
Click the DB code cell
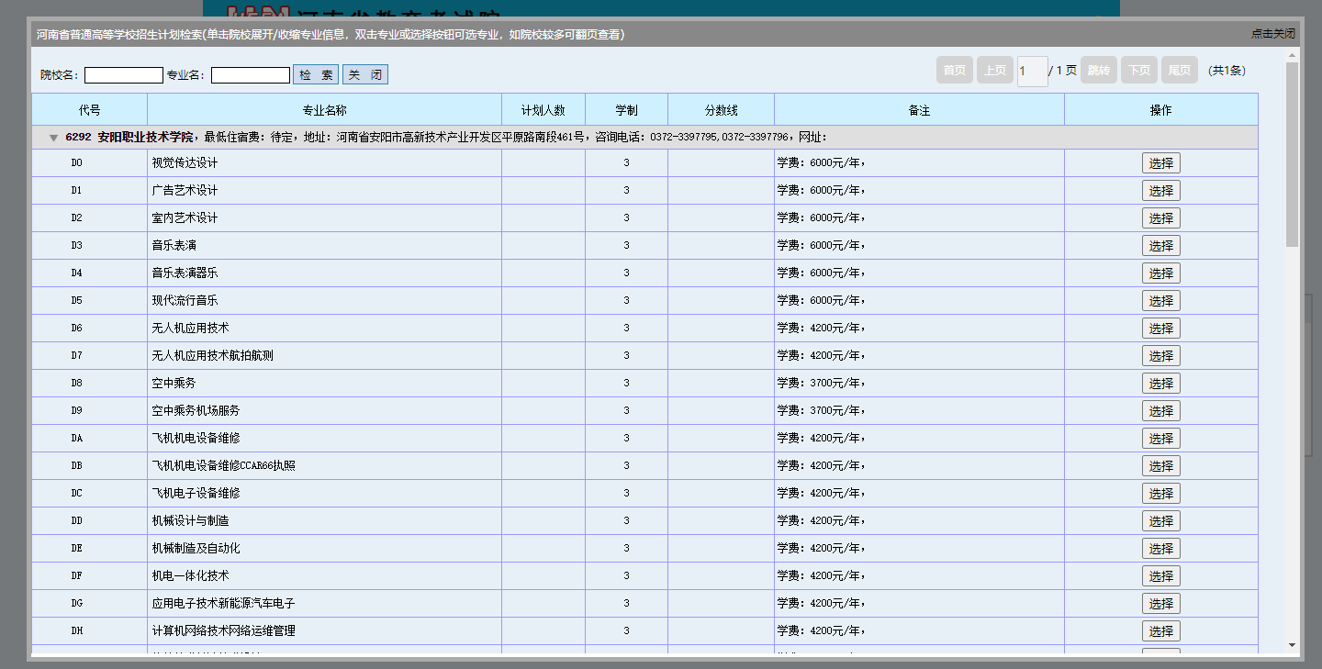pyautogui.click(x=90, y=466)
